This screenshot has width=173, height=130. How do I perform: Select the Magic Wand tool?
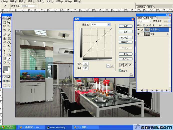[x=9, y=26]
